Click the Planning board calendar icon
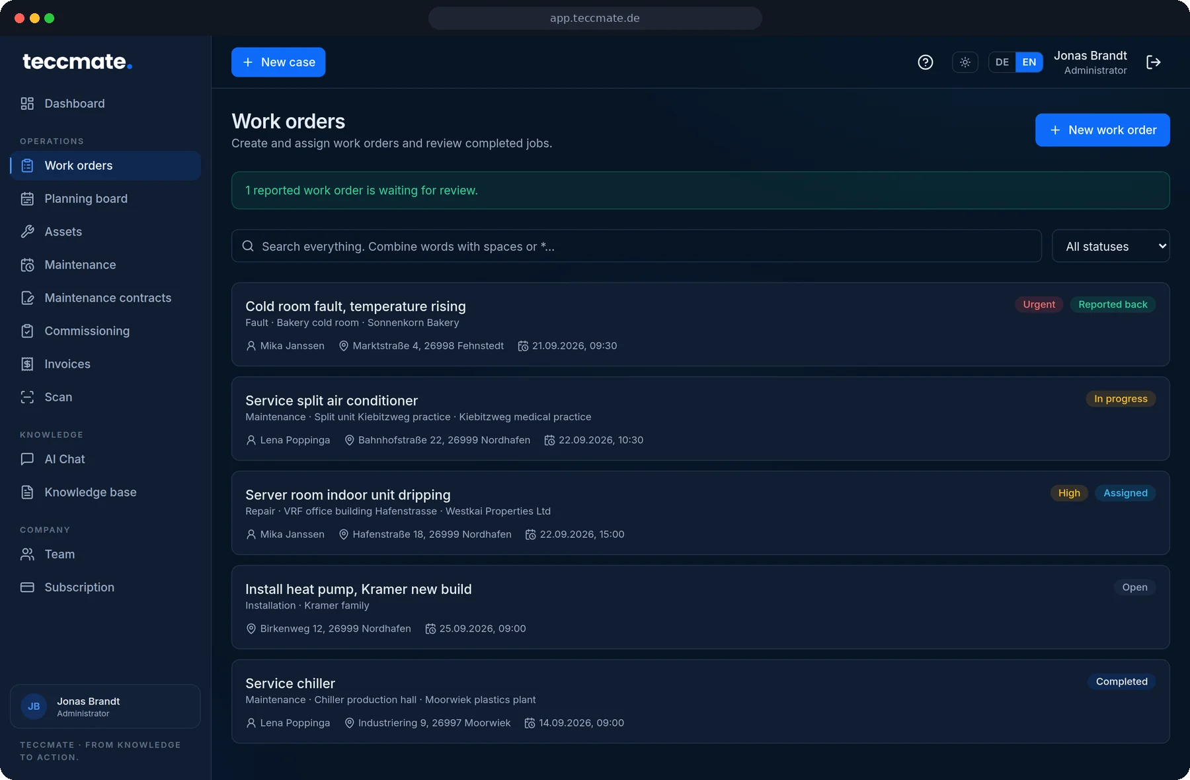 coord(27,198)
